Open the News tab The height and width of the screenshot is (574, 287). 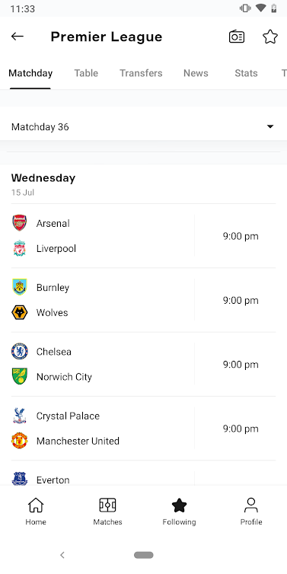pos(196,73)
